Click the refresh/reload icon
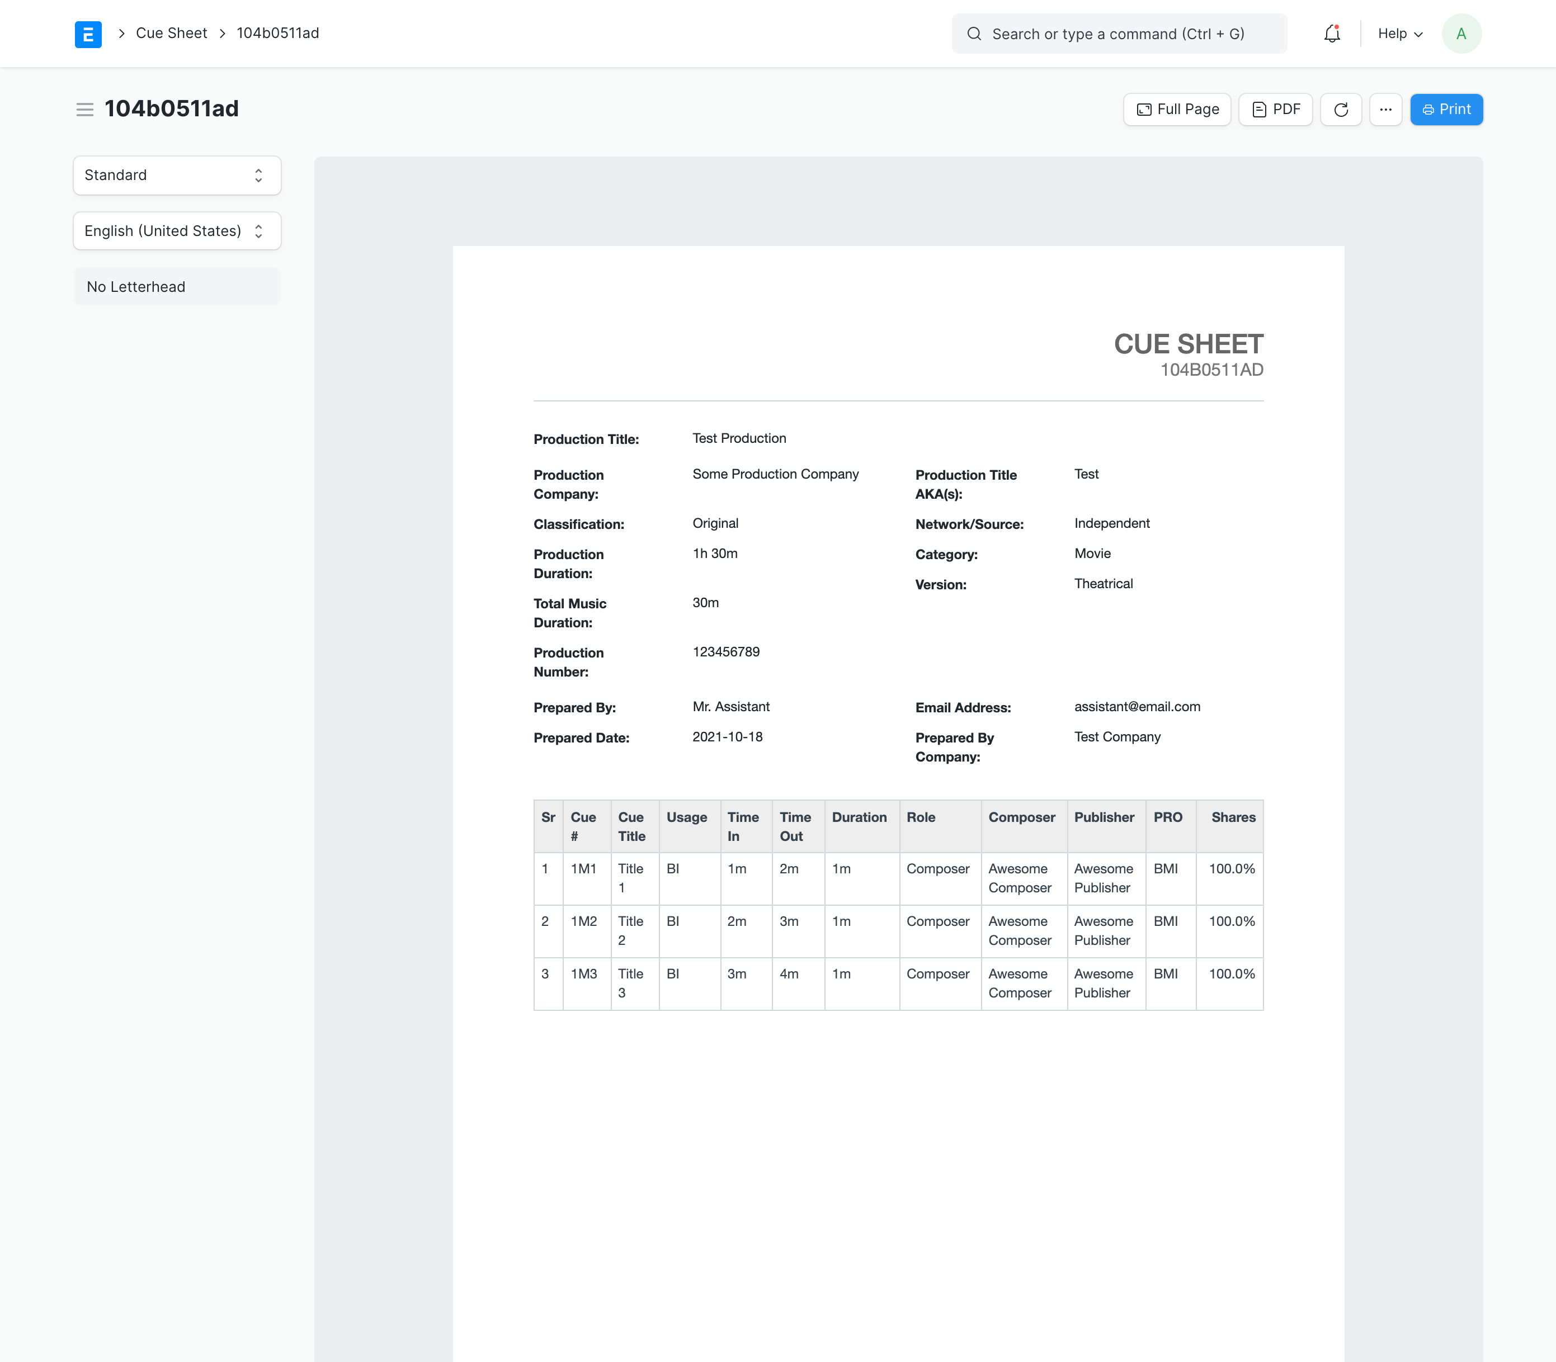 [x=1339, y=110]
